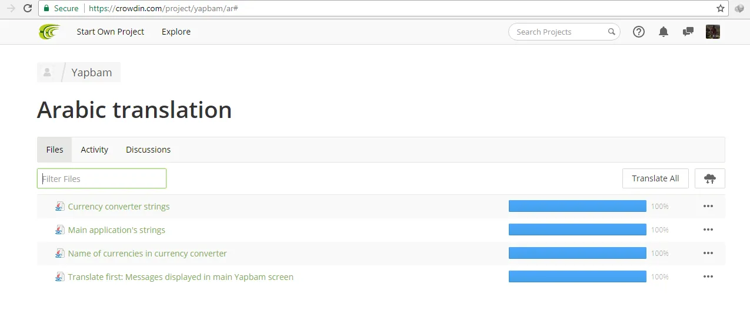The width and height of the screenshot is (750, 314).
Task: Click file icon beside Currency converter strings
Action: click(x=60, y=206)
